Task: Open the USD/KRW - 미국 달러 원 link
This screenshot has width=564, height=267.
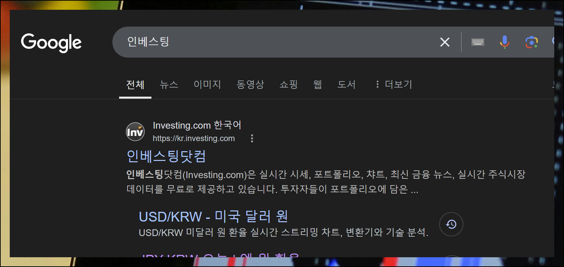Action: point(213,216)
